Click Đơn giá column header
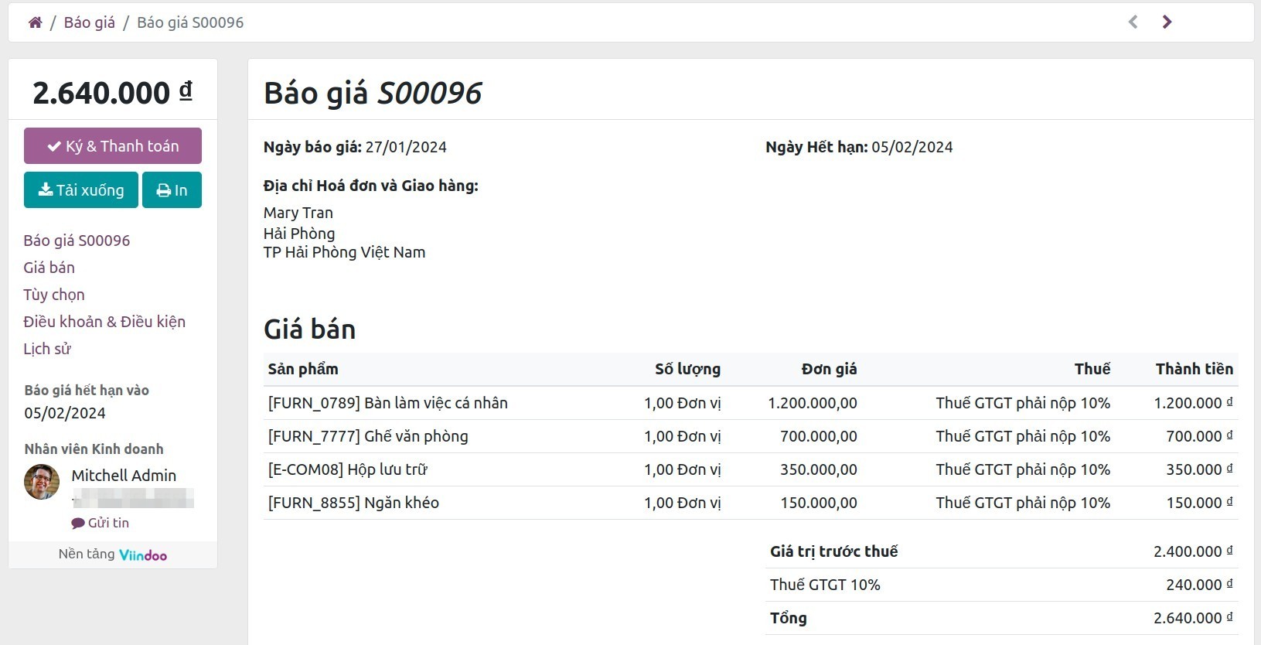The image size is (1261, 645). [829, 369]
